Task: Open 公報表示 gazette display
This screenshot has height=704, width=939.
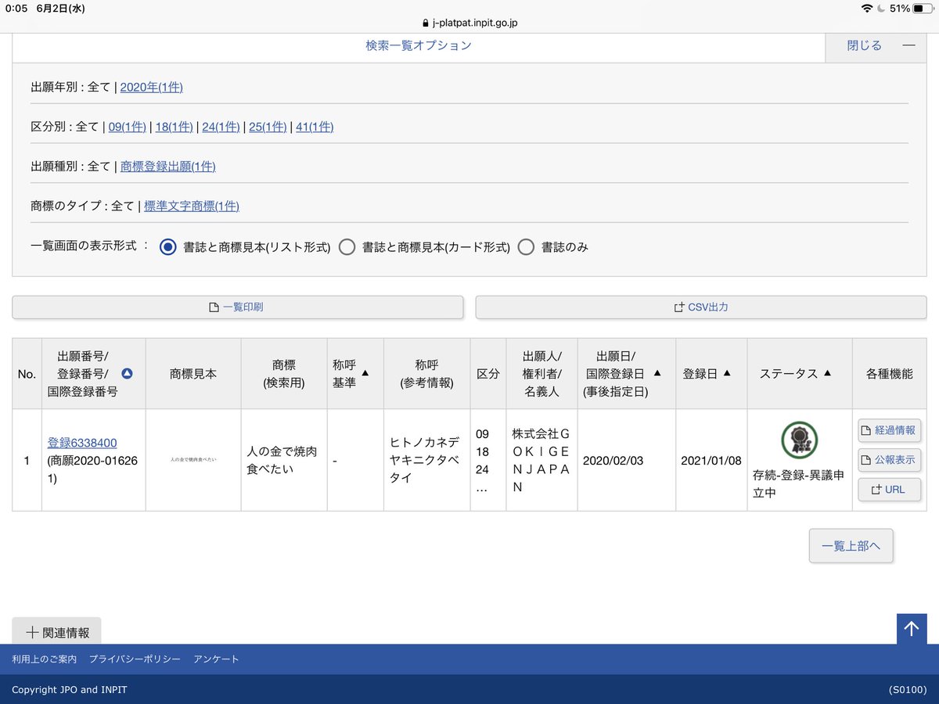Action: [x=889, y=460]
